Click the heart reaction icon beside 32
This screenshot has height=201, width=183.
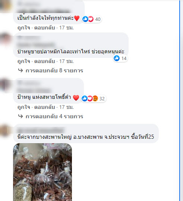tap(90, 98)
